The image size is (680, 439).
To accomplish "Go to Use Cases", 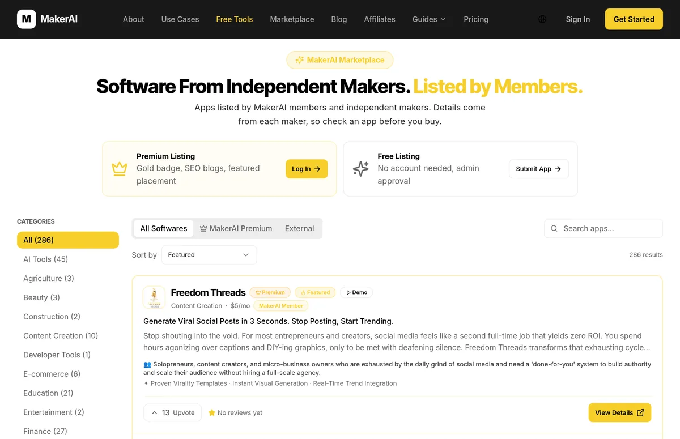I will click(180, 19).
